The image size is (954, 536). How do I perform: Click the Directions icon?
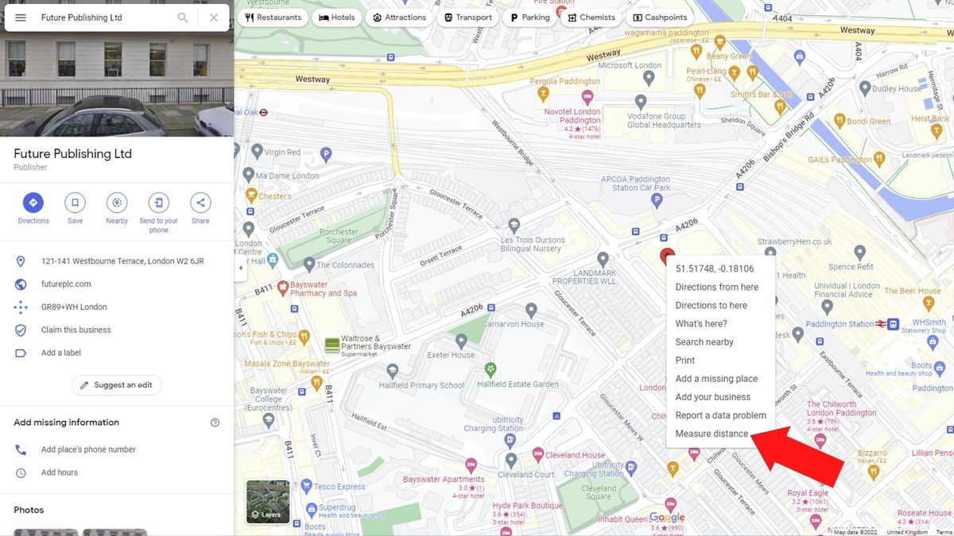click(x=33, y=202)
